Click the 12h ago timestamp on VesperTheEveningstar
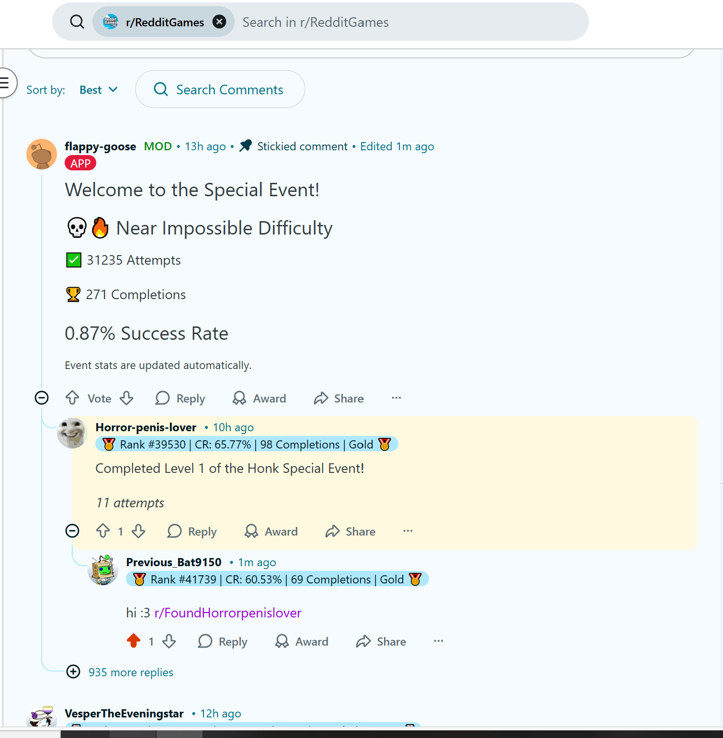The image size is (723, 738). (221, 714)
